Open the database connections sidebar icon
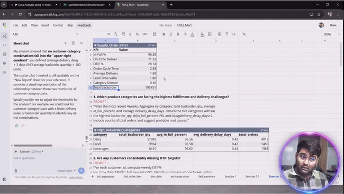 click(4, 54)
